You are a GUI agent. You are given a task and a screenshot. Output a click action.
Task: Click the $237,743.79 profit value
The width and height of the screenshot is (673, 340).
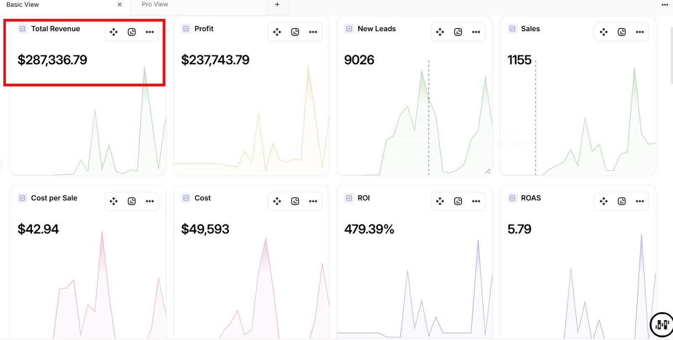(x=215, y=60)
